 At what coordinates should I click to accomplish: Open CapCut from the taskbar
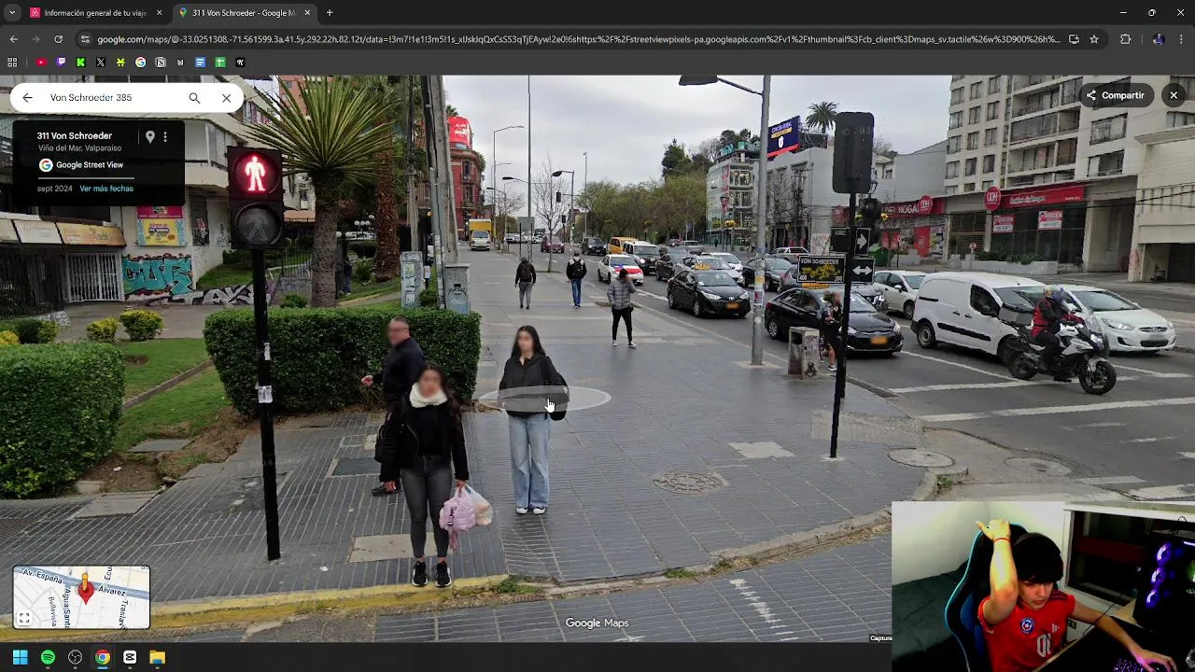pyautogui.click(x=130, y=657)
